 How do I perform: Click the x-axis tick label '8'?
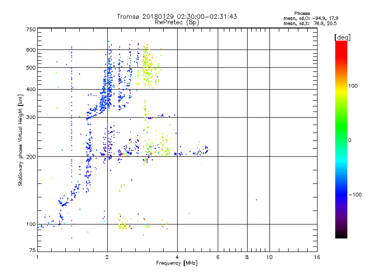tap(247, 257)
